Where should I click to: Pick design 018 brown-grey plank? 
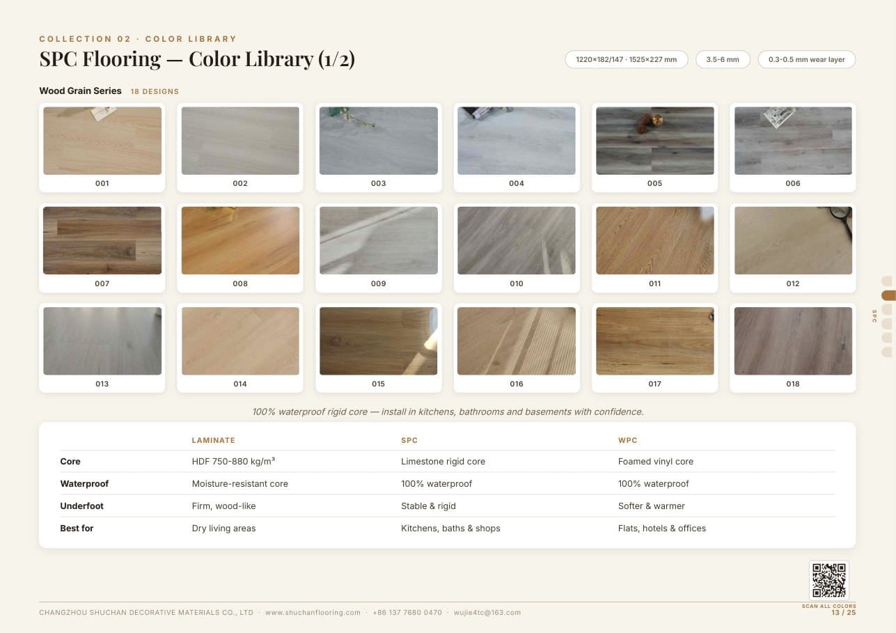[793, 341]
